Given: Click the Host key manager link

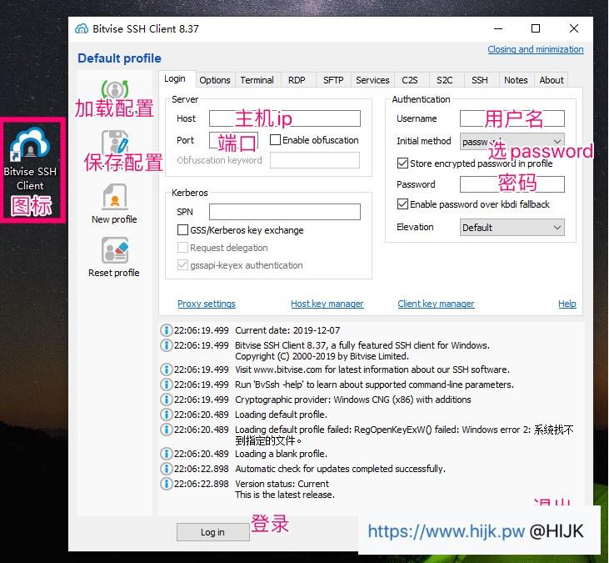Looking at the screenshot, I should pos(327,304).
